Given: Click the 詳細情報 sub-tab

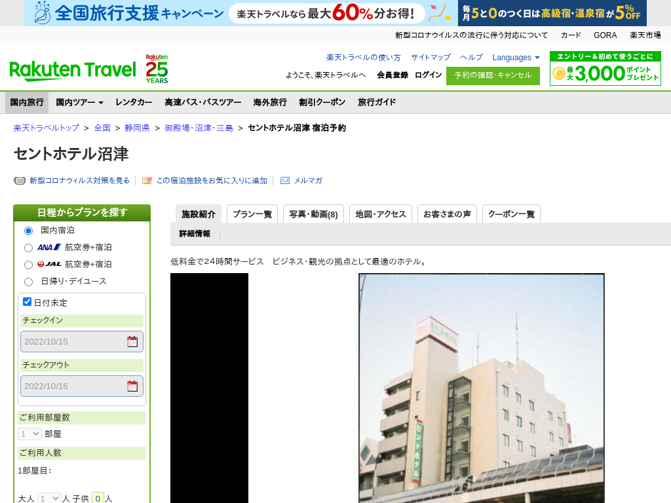Looking at the screenshot, I should [195, 234].
